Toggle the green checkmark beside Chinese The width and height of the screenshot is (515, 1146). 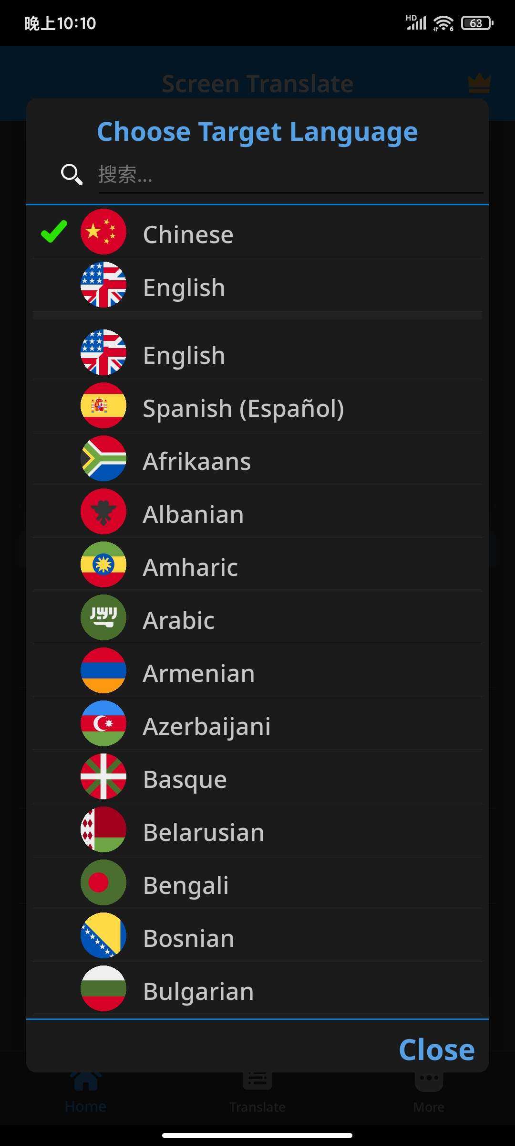point(54,232)
